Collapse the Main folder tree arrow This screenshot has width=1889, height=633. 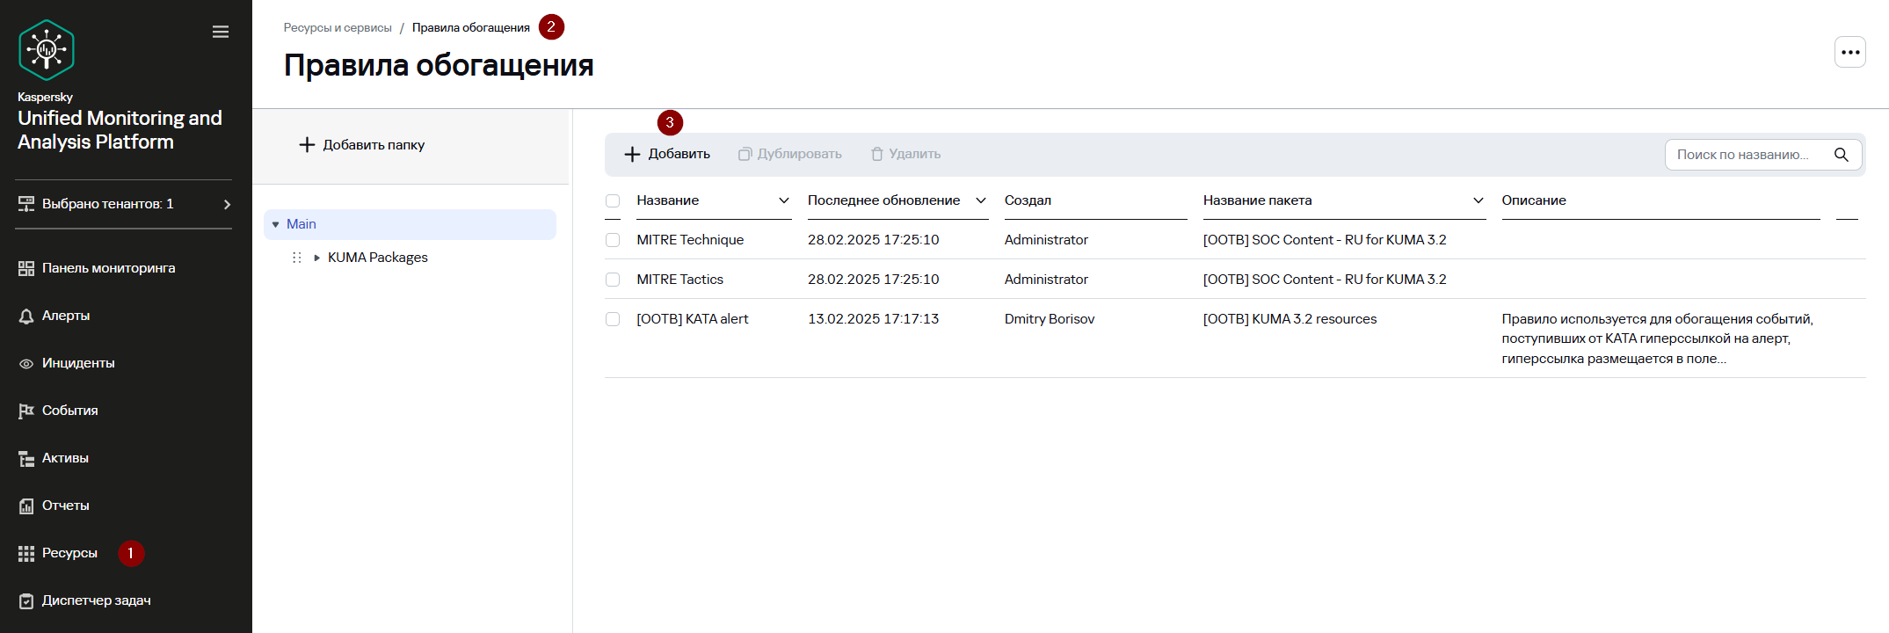click(x=275, y=225)
